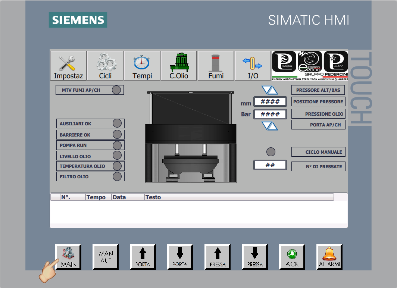Select the mm position value field

(x=270, y=101)
